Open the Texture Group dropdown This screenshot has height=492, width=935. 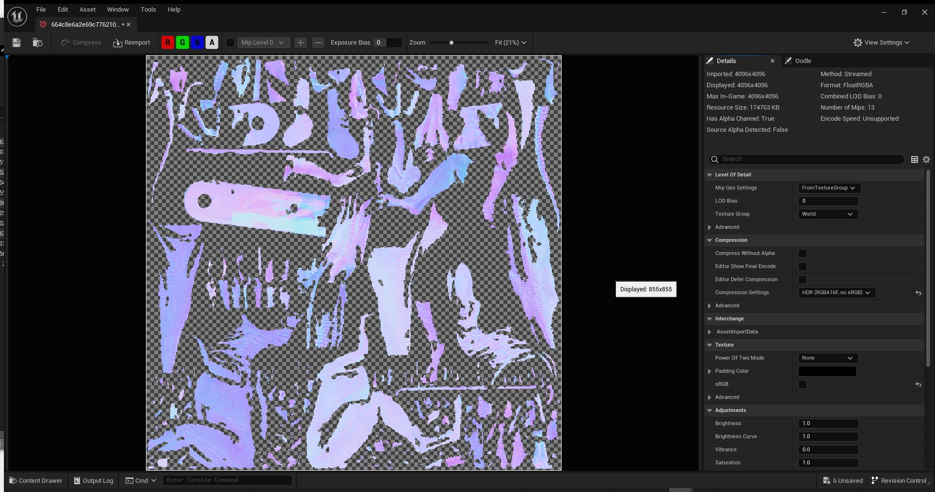(828, 214)
